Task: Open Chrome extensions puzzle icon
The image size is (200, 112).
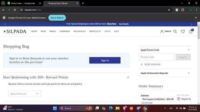Action: point(182,10)
